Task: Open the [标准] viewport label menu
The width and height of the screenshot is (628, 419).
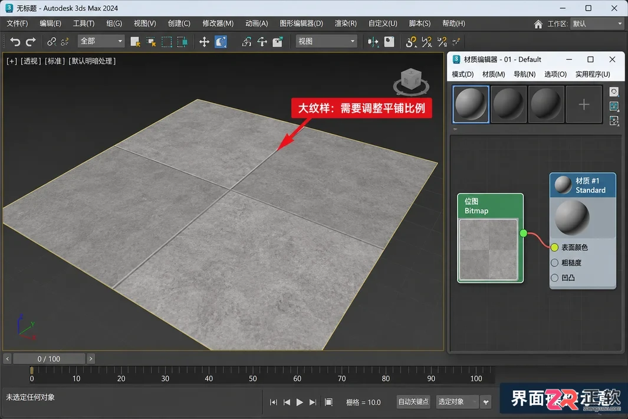Action: (54, 61)
